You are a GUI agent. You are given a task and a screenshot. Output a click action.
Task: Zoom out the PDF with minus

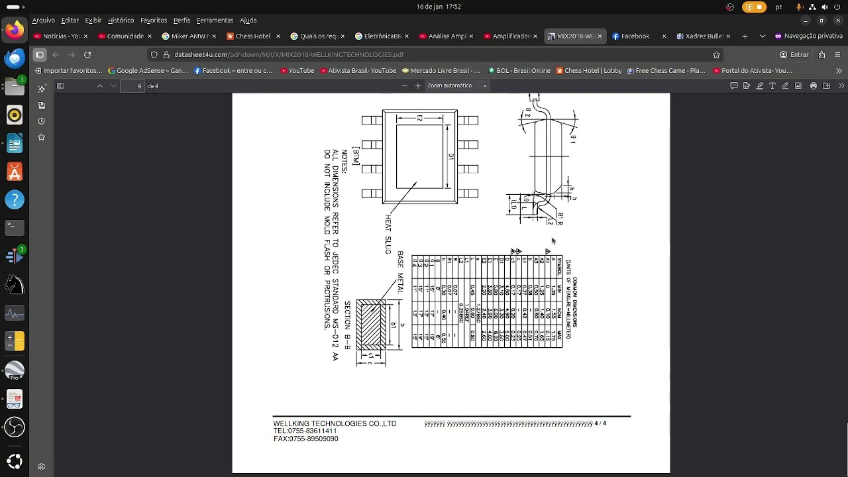point(404,85)
